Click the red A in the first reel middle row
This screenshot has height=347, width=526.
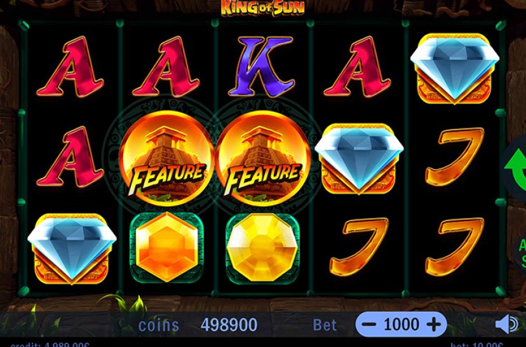point(70,156)
